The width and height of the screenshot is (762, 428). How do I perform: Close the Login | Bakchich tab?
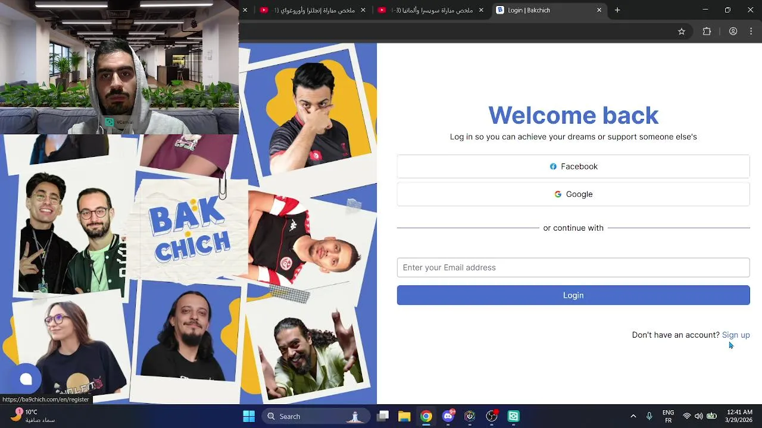click(x=599, y=10)
